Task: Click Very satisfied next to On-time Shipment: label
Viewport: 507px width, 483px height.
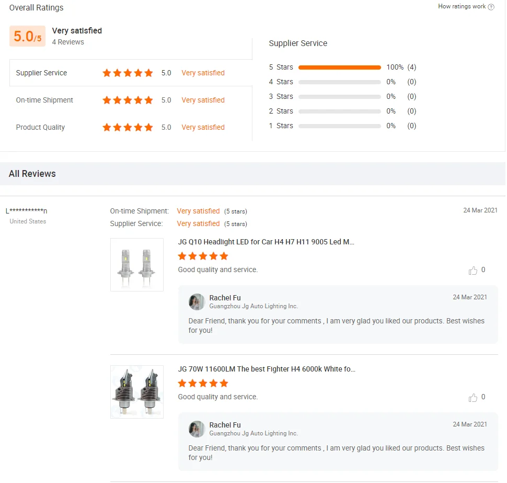Action: (198, 211)
